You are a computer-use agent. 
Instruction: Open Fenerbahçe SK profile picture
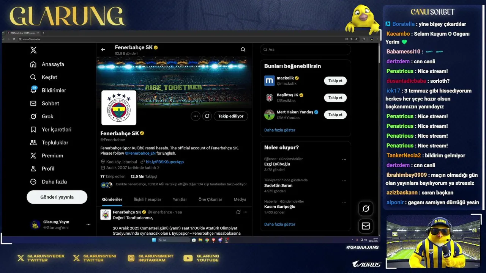tap(119, 108)
